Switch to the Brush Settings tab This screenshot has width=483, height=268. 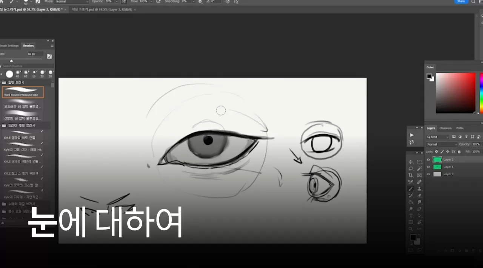(x=9, y=46)
